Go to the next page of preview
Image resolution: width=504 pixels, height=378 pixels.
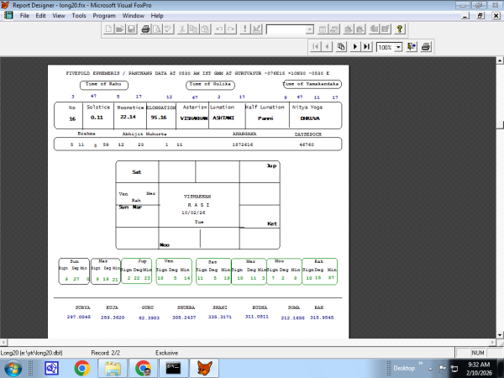coord(355,47)
